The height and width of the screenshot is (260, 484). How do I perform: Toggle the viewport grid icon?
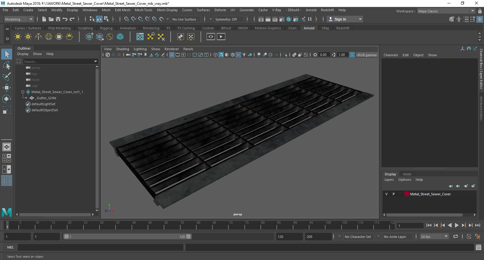coord(172,55)
